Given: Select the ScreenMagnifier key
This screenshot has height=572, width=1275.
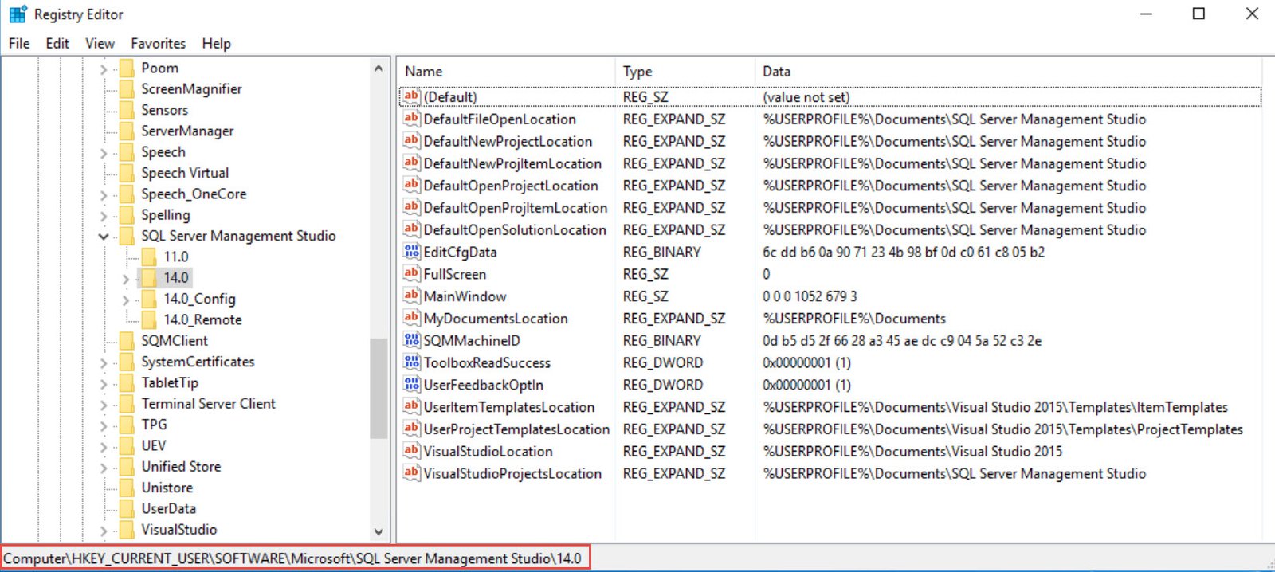Looking at the screenshot, I should [191, 88].
